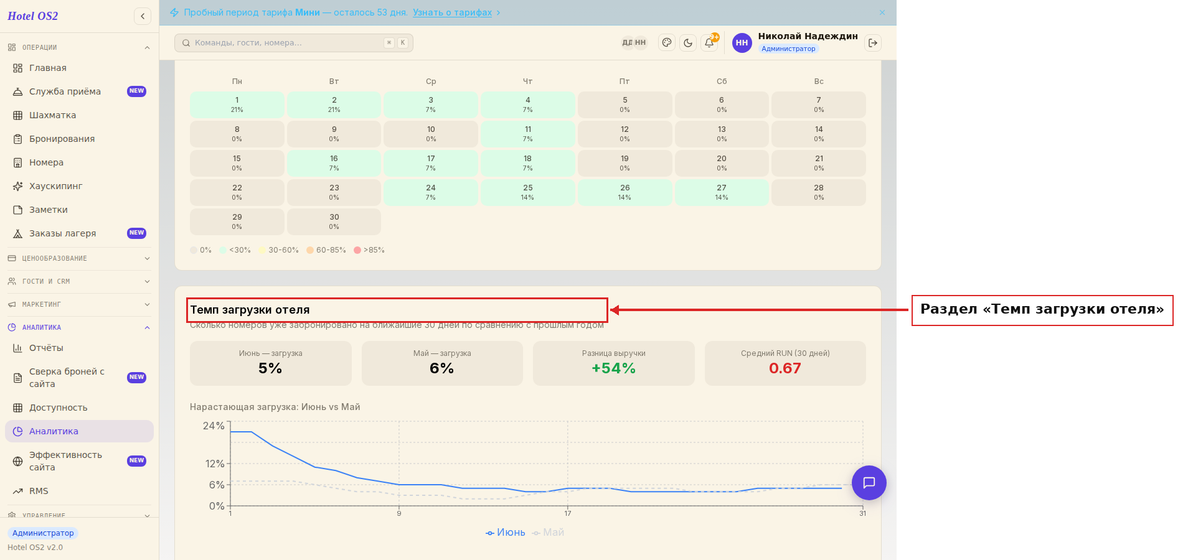Expand the Ценообразование section

click(79, 258)
